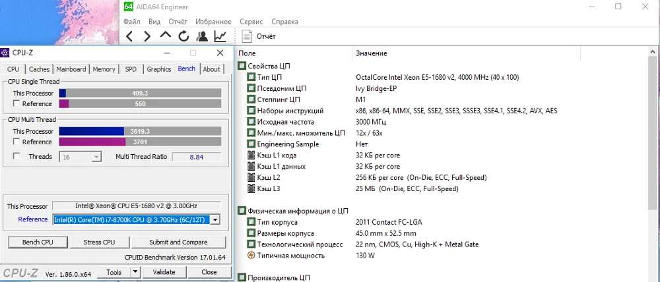Switch to the CPU tab in CPU-Z

(x=13, y=69)
